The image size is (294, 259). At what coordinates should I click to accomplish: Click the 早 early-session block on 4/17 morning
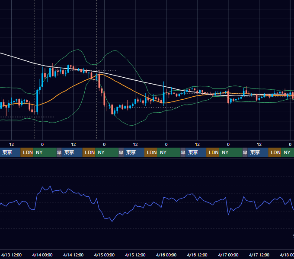tap(245, 152)
